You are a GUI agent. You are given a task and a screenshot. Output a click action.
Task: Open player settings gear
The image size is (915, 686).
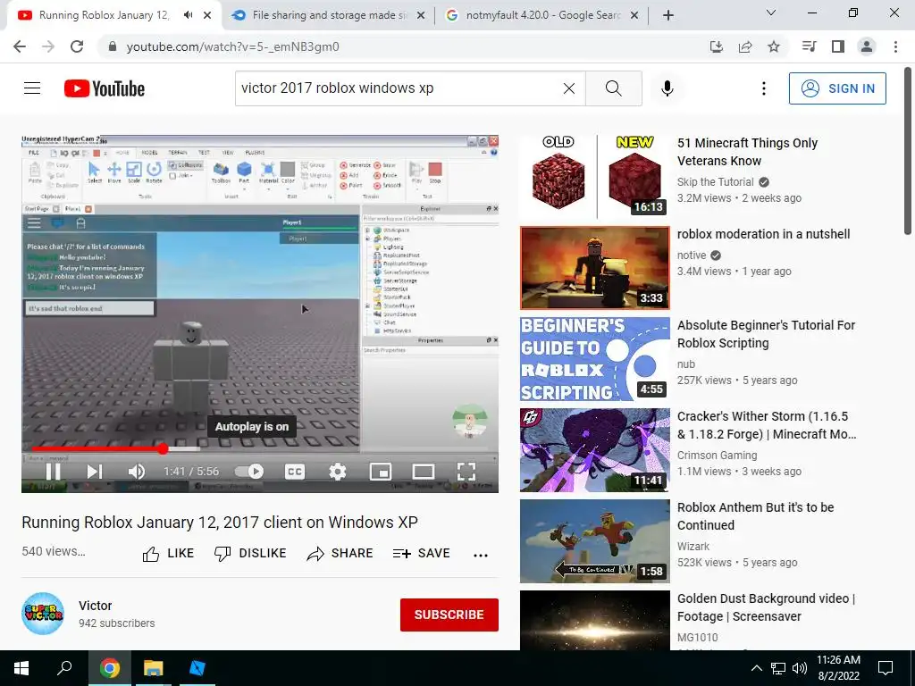coord(337,472)
